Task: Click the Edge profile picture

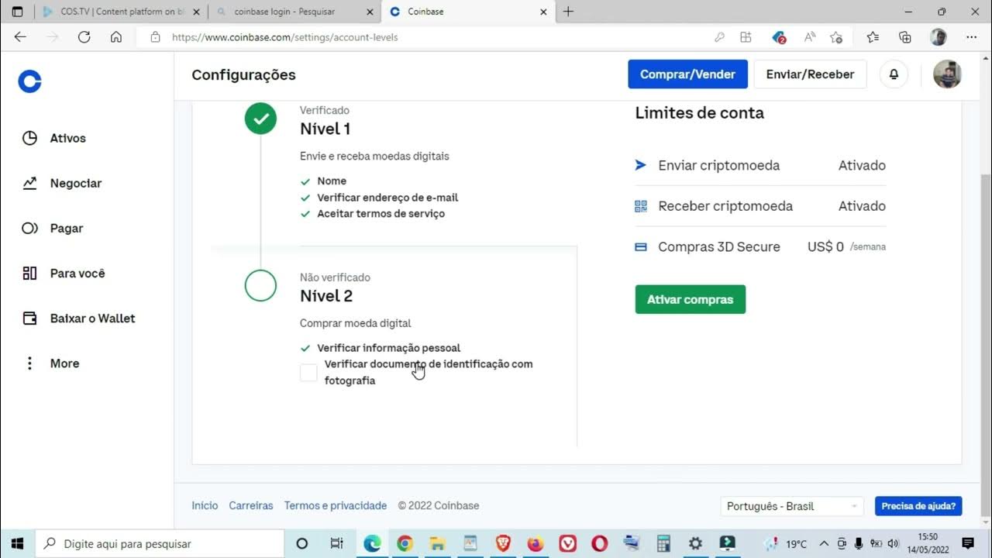Action: [939, 36]
